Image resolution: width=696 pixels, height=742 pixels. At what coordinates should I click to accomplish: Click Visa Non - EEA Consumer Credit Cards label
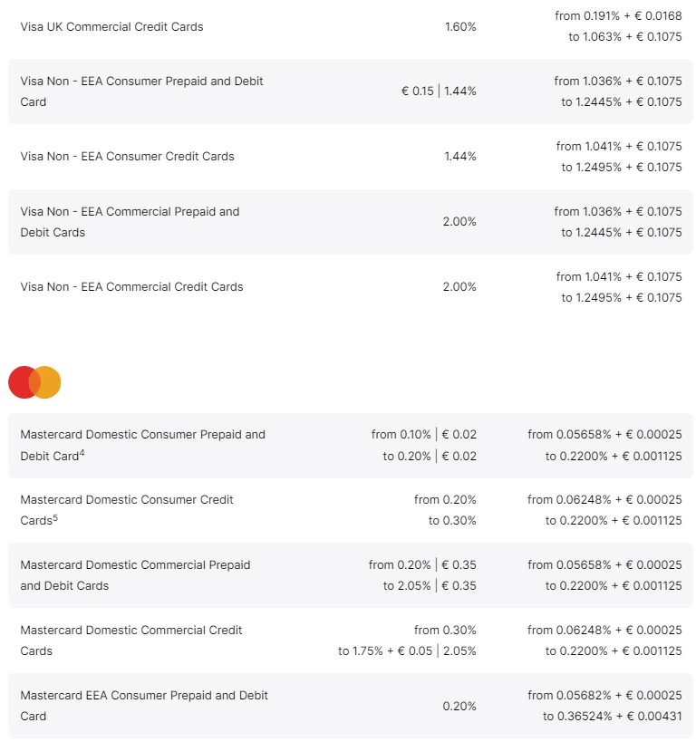pyautogui.click(x=128, y=156)
